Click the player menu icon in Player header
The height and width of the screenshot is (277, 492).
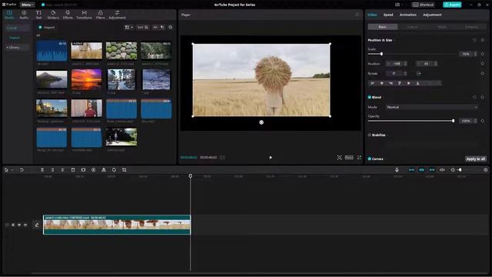coord(357,15)
